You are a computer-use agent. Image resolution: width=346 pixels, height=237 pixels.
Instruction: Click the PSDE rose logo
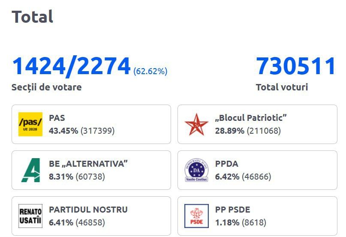[196, 216]
